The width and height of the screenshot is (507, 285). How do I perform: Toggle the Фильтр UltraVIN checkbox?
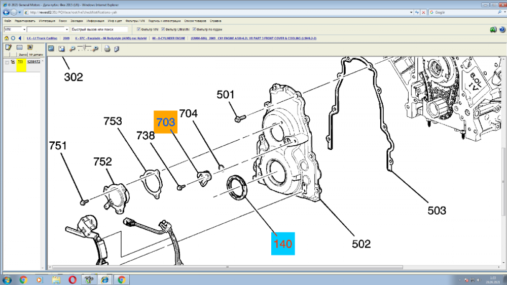(163, 30)
